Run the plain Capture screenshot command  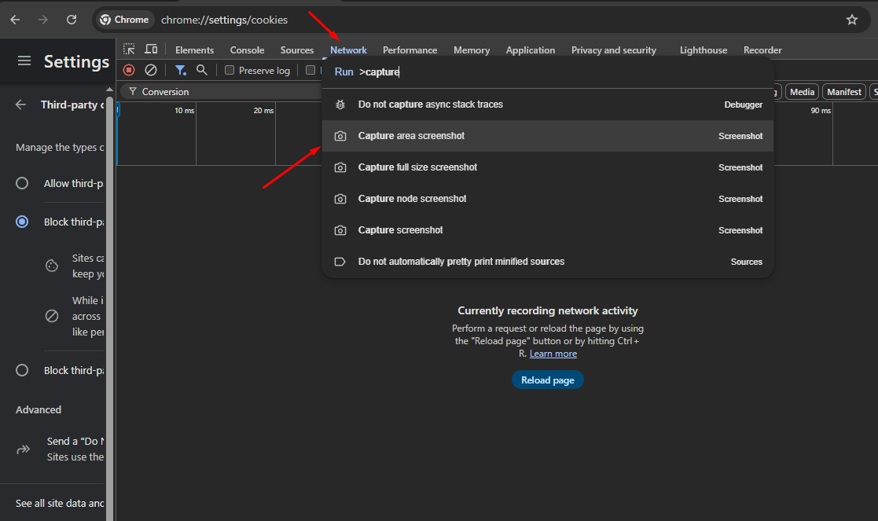tap(548, 230)
